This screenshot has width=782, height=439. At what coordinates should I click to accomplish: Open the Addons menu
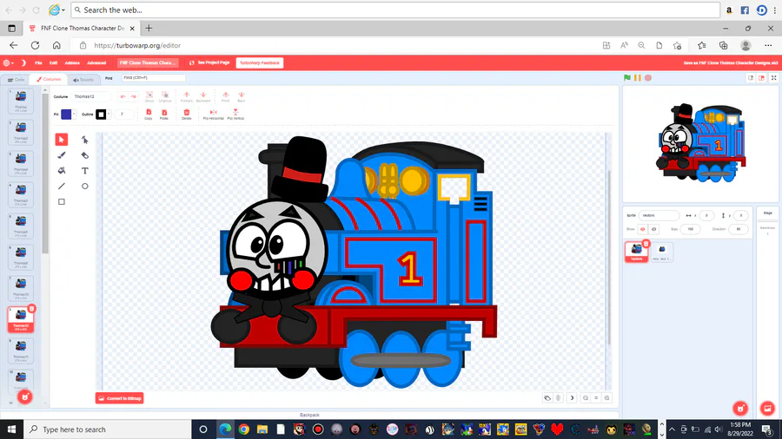click(x=72, y=62)
